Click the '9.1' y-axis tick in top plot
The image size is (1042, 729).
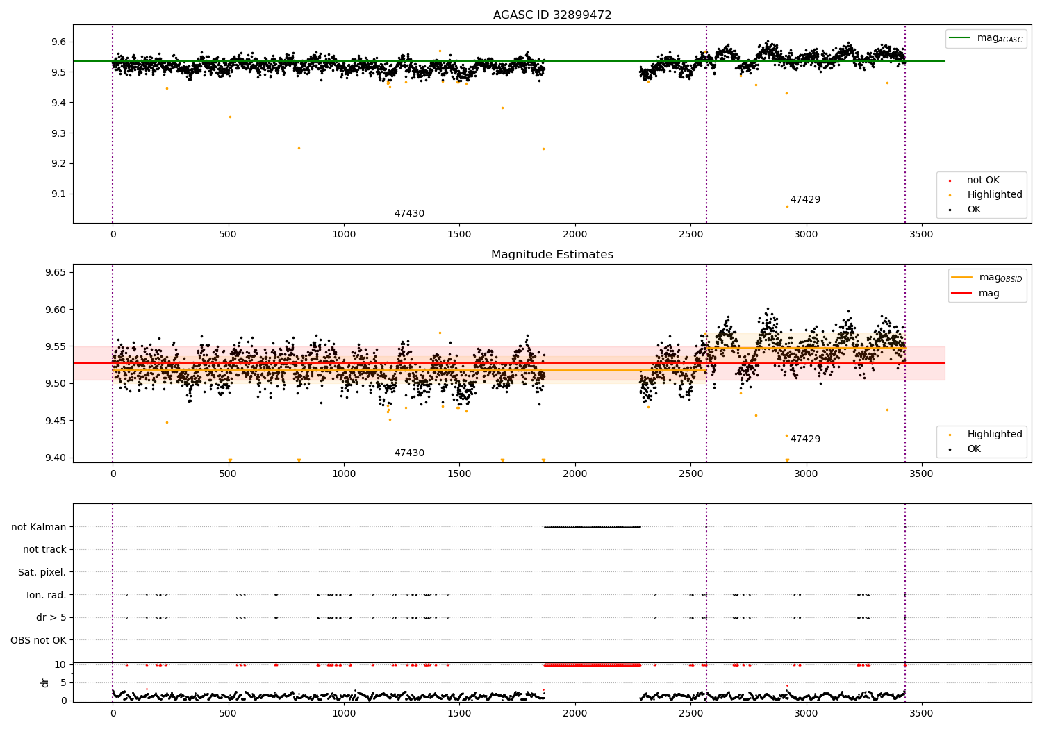[58, 194]
